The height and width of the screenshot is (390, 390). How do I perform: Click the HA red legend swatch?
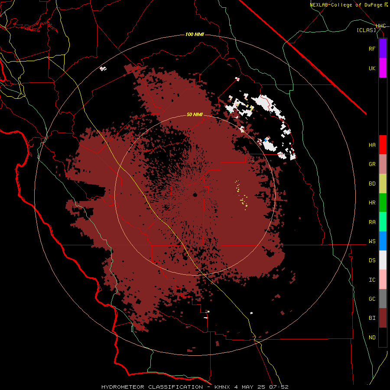click(x=383, y=145)
